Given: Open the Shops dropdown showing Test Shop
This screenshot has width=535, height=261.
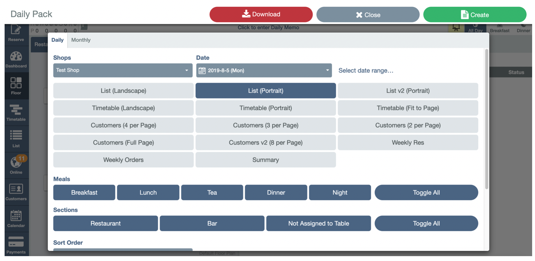Looking at the screenshot, I should tap(123, 70).
